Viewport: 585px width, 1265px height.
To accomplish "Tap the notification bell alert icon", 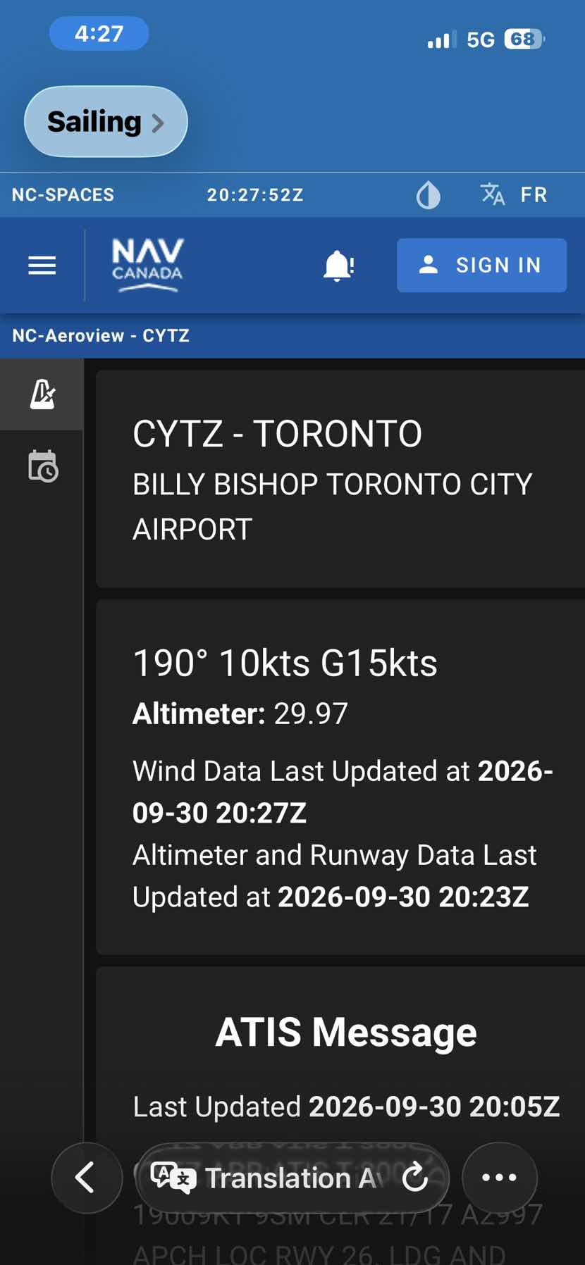I will point(338,266).
